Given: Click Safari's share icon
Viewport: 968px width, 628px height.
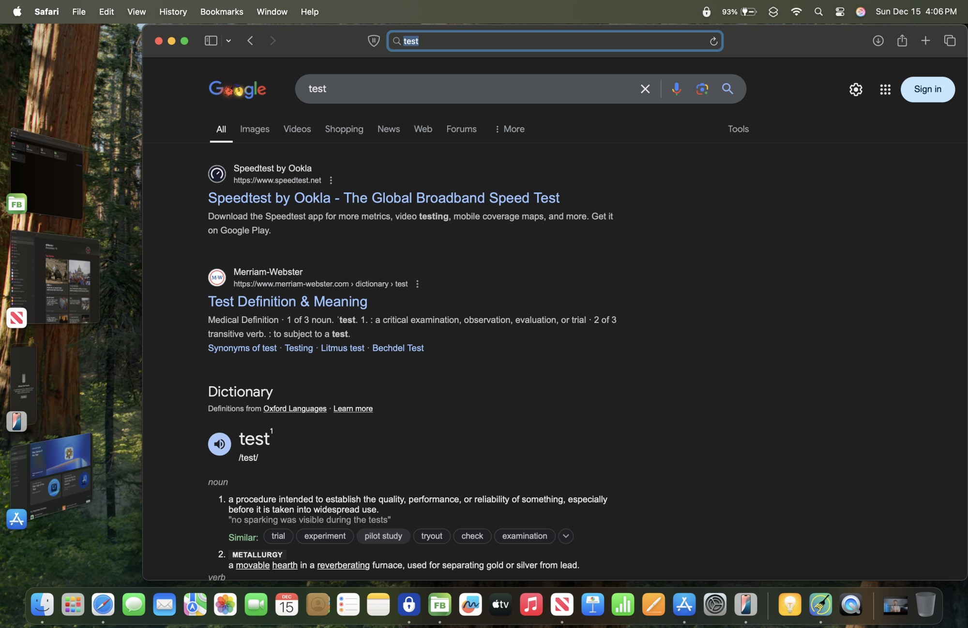Looking at the screenshot, I should [902, 41].
